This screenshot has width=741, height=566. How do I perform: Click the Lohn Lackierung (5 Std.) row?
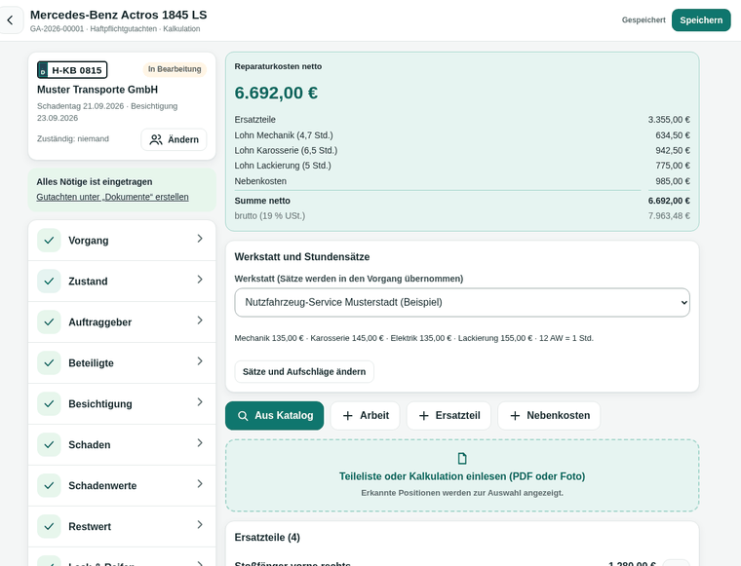click(462, 166)
